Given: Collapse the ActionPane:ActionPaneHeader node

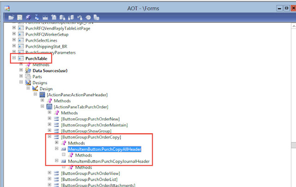Looking at the screenshot, I should pyautogui.click(x=35, y=94).
